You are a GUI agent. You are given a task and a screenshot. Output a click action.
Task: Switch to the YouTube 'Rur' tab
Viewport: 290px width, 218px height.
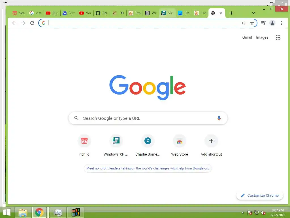pos(52,13)
